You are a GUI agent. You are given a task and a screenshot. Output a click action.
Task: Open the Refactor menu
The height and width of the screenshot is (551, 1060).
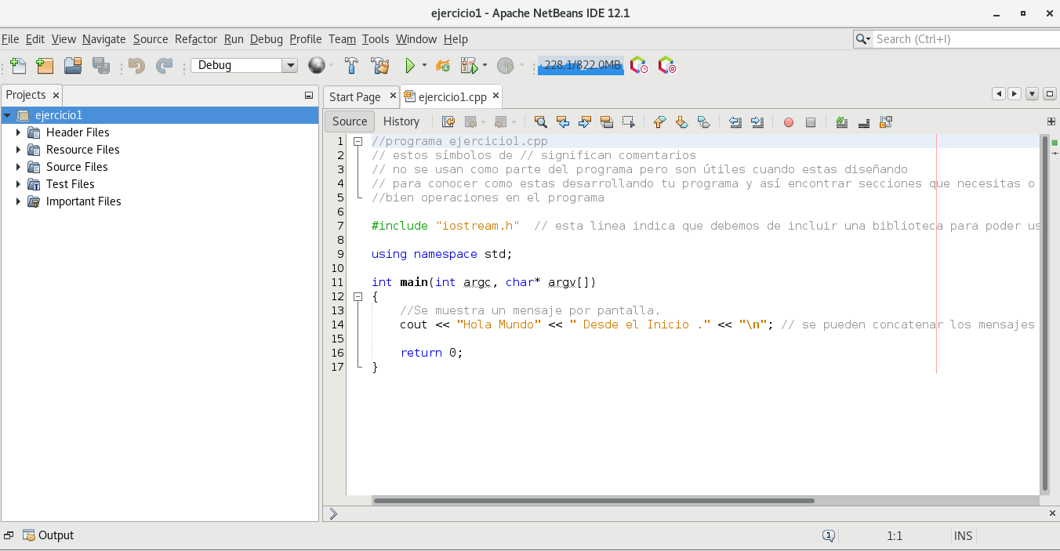(x=195, y=39)
